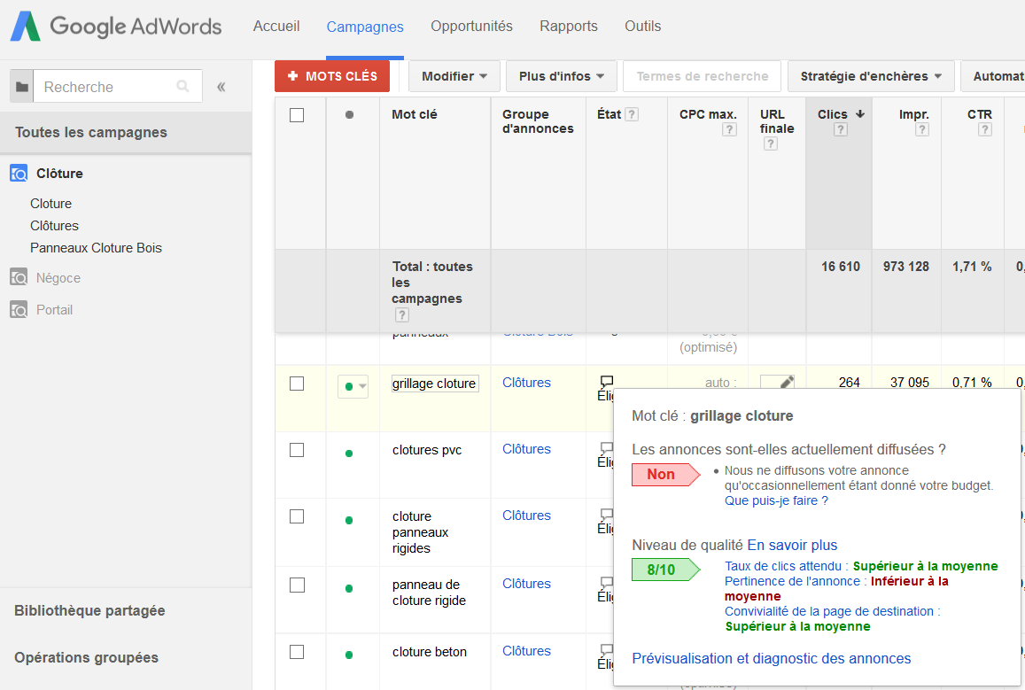
Task: Select Cloture ad group in sidebar
Action: 51,203
